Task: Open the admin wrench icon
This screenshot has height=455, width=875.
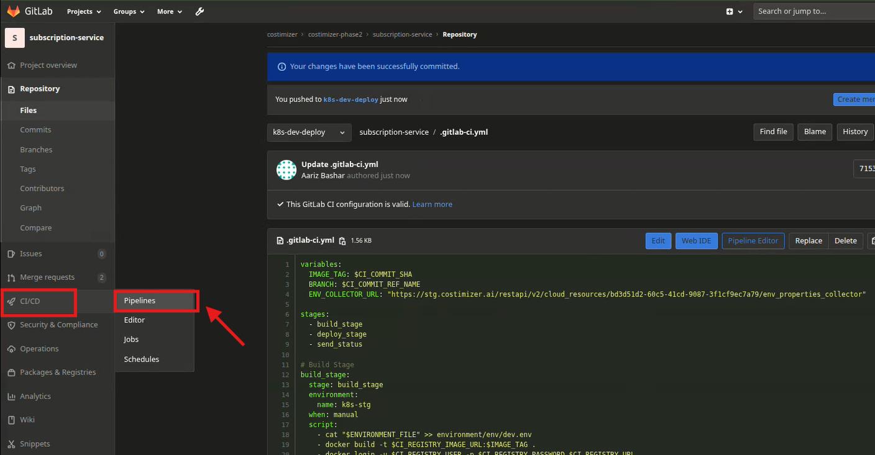Action: pyautogui.click(x=199, y=11)
